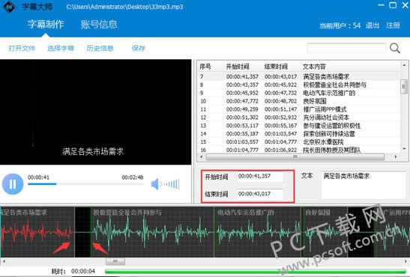This screenshot has height=277, width=410.
Task: Click the magnifier search icon
Action: [394, 49]
